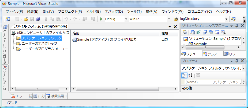Open the ビルド(B) menu
The width and height of the screenshot is (248, 108).
click(93, 12)
